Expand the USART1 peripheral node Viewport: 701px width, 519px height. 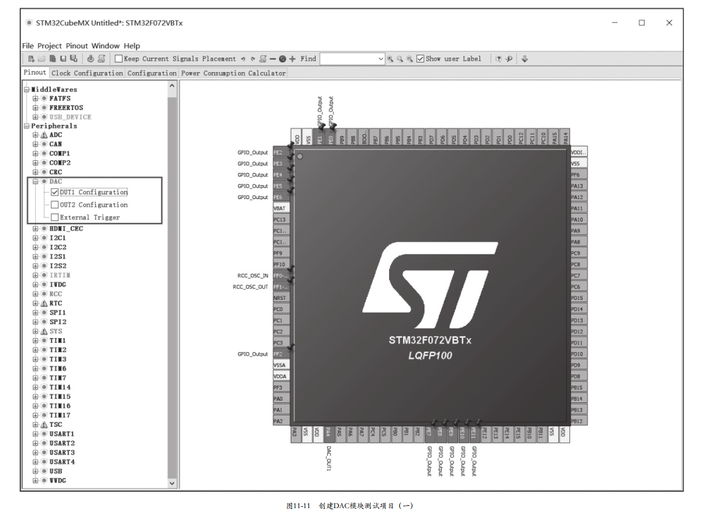tap(35, 434)
